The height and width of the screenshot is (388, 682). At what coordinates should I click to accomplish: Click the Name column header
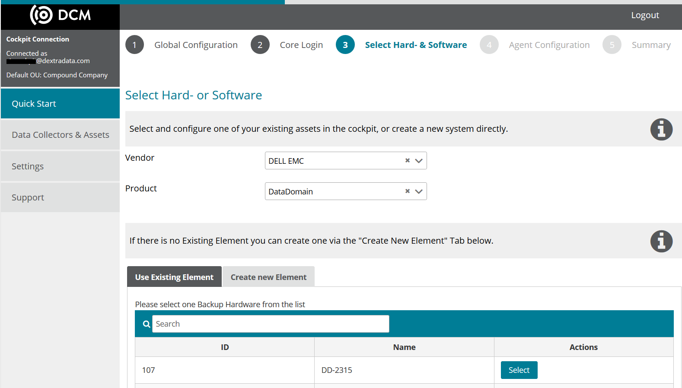(404, 347)
